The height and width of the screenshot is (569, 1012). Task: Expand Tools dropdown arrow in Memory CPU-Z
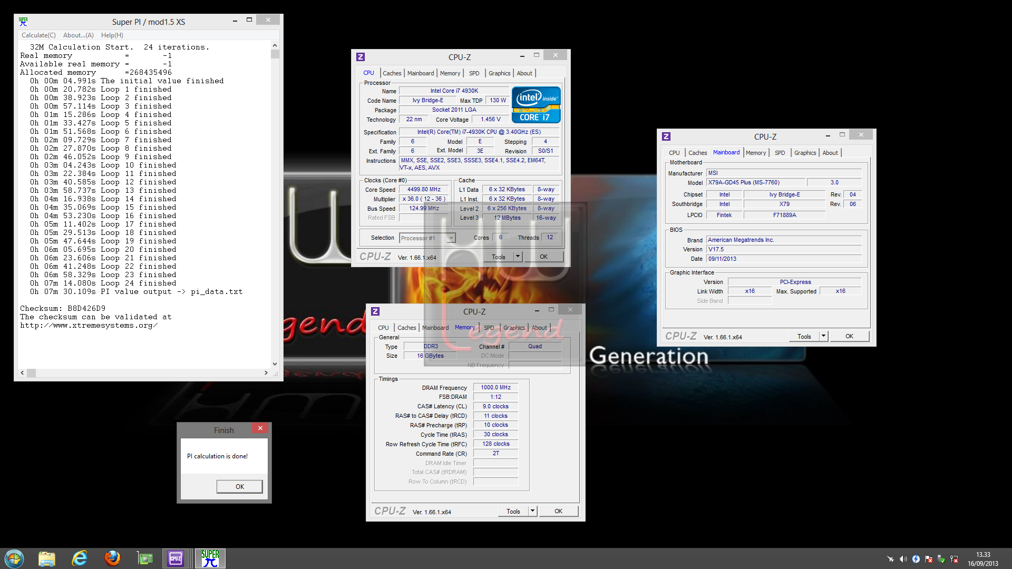click(533, 511)
